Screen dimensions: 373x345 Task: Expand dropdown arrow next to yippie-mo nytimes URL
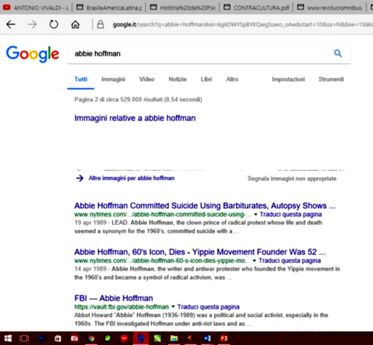click(x=255, y=260)
